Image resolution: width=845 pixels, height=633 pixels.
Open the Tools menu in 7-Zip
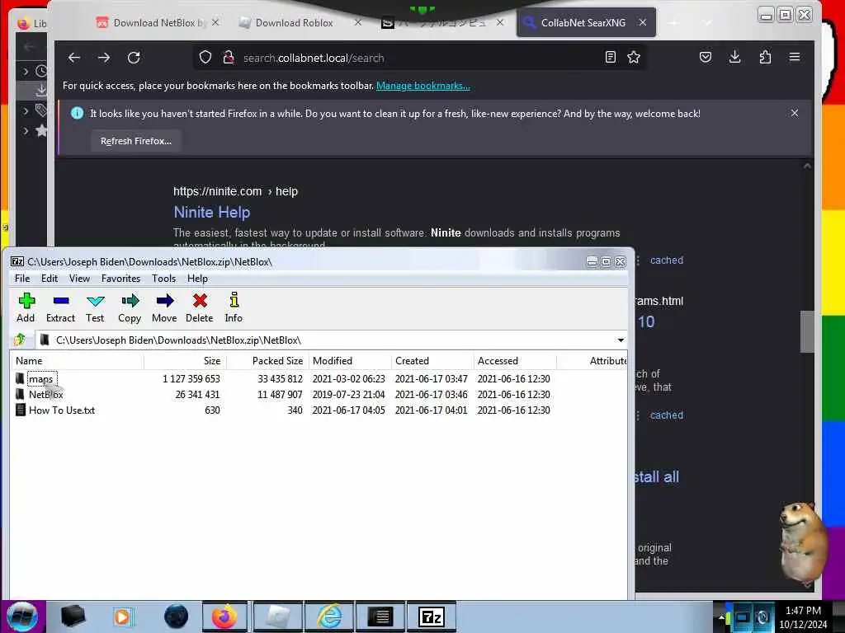pos(163,279)
